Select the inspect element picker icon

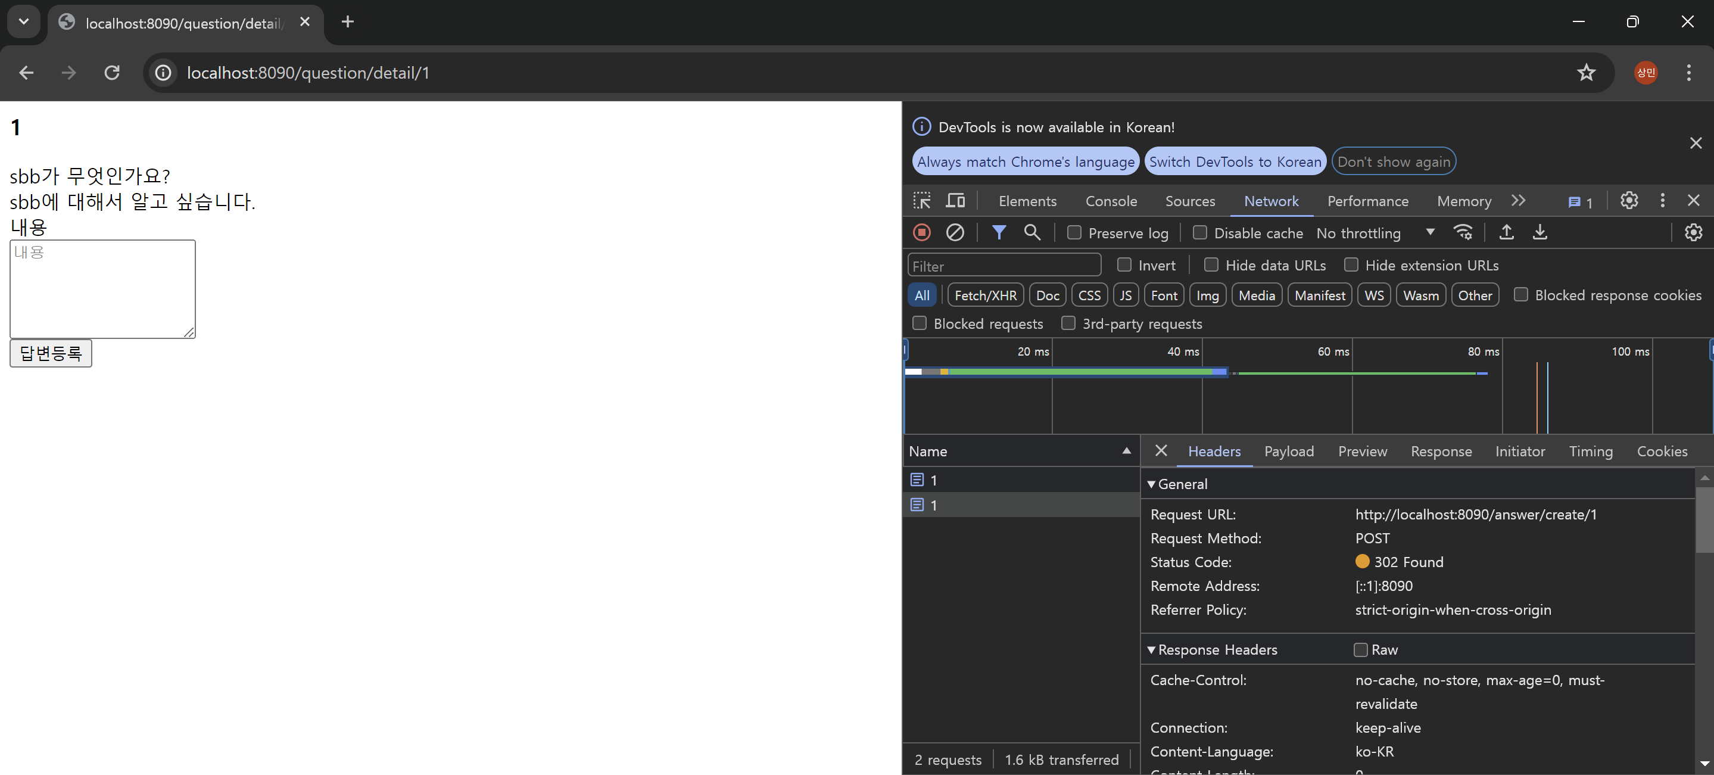click(922, 200)
